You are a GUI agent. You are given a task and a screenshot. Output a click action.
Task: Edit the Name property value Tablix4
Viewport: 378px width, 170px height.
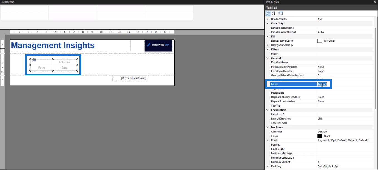coord(322,84)
